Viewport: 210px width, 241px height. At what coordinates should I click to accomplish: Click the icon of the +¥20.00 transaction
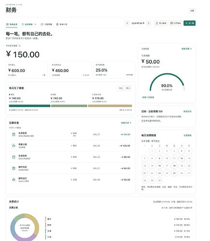pyautogui.click(x=14, y=134)
